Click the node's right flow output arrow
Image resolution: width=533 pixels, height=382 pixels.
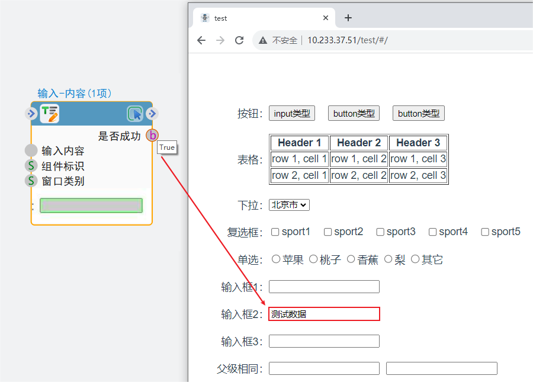tap(152, 114)
